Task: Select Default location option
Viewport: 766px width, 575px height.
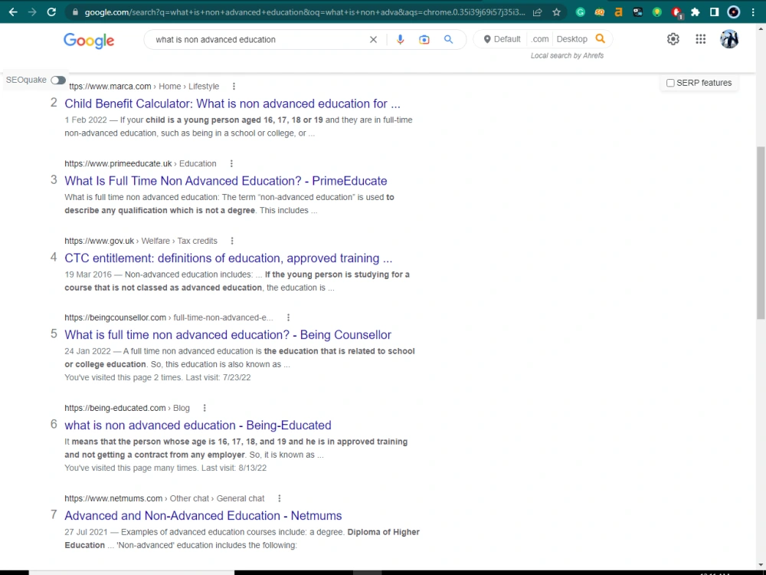Action: point(502,39)
